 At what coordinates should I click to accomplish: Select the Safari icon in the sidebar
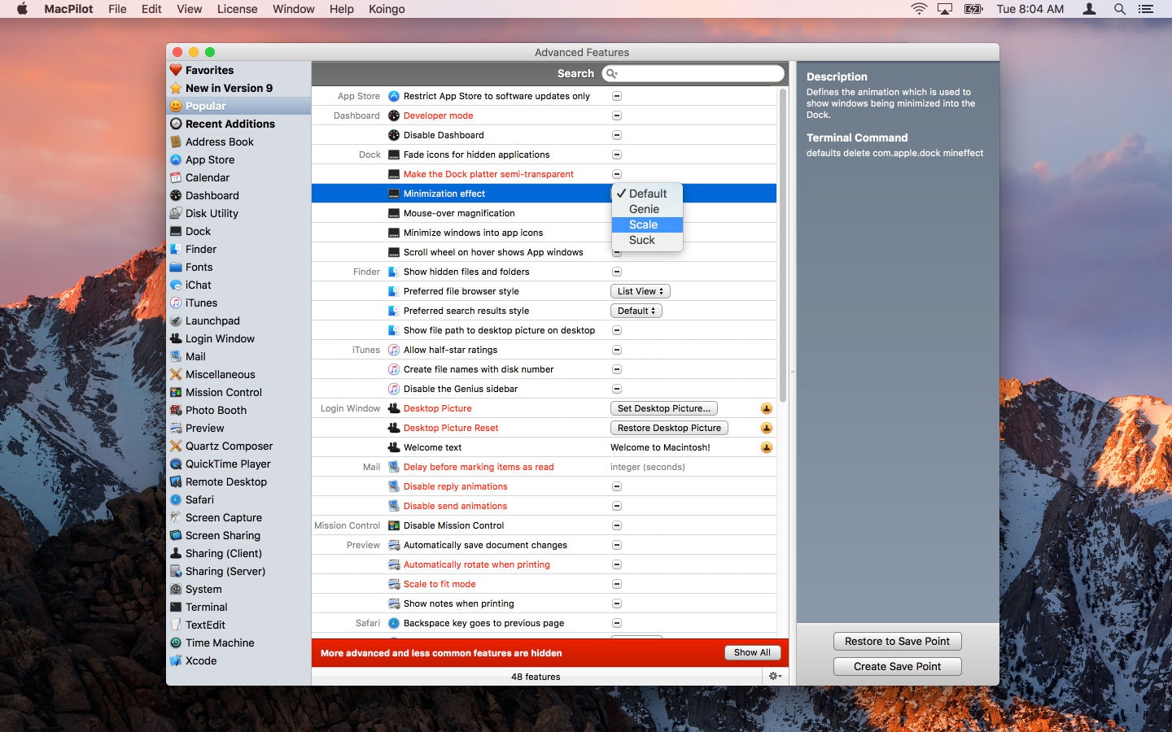[177, 499]
